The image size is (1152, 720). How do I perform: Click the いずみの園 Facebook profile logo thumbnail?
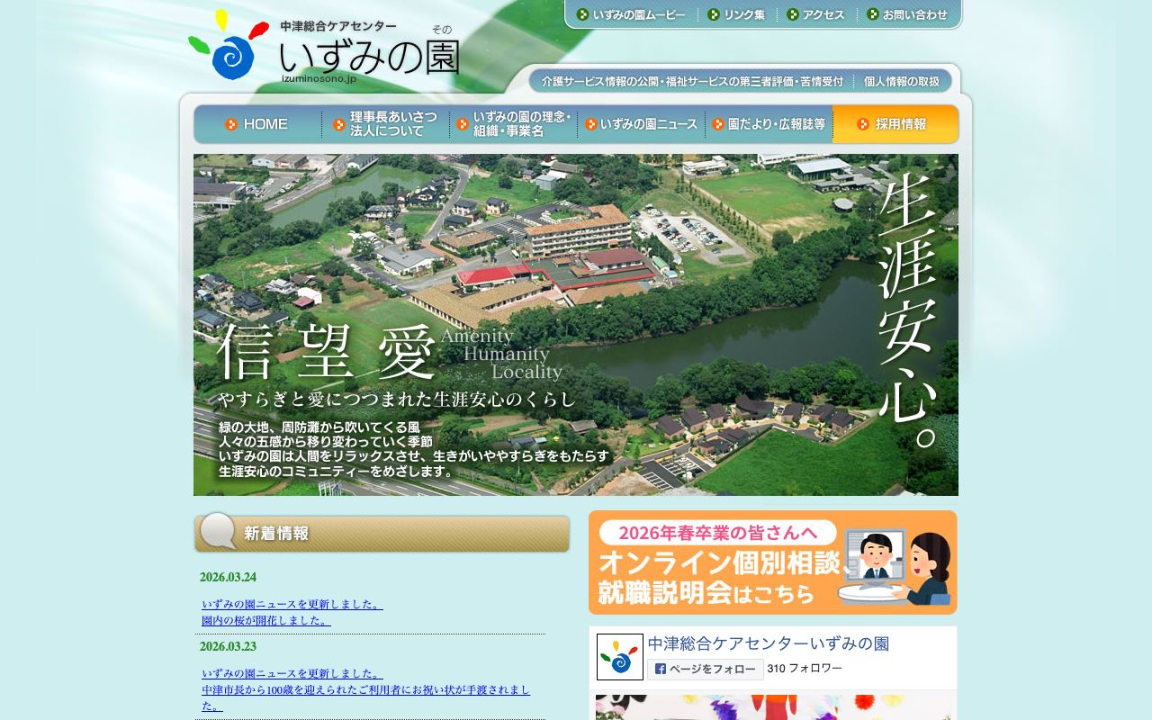click(619, 657)
